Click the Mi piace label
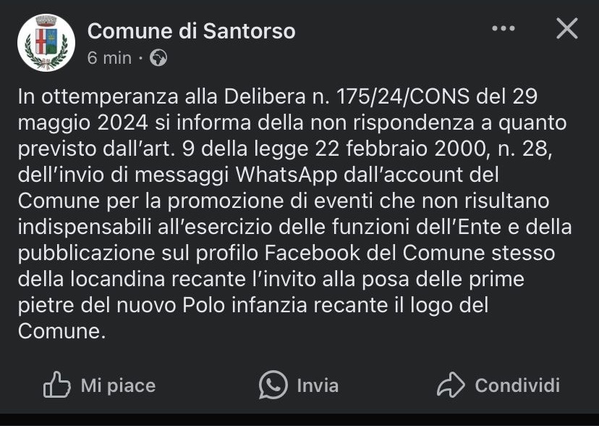 tap(118, 385)
